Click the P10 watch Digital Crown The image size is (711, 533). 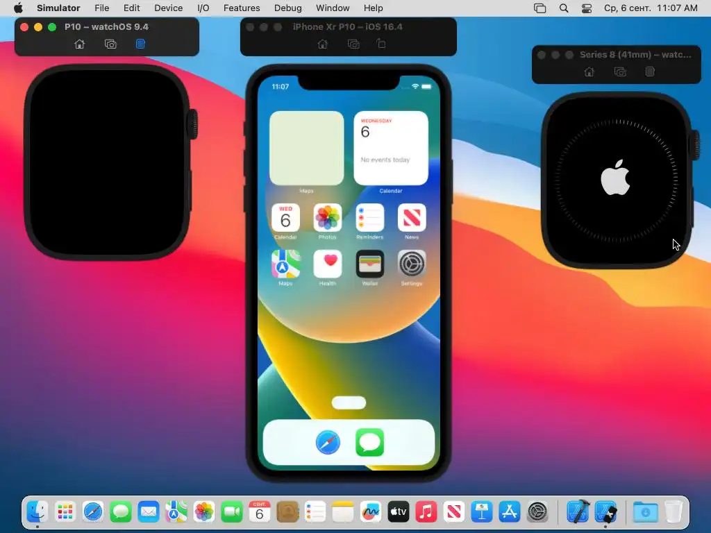(193, 124)
